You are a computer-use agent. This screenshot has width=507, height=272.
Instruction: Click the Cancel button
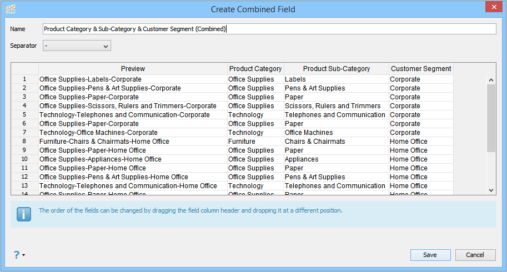[x=475, y=255]
